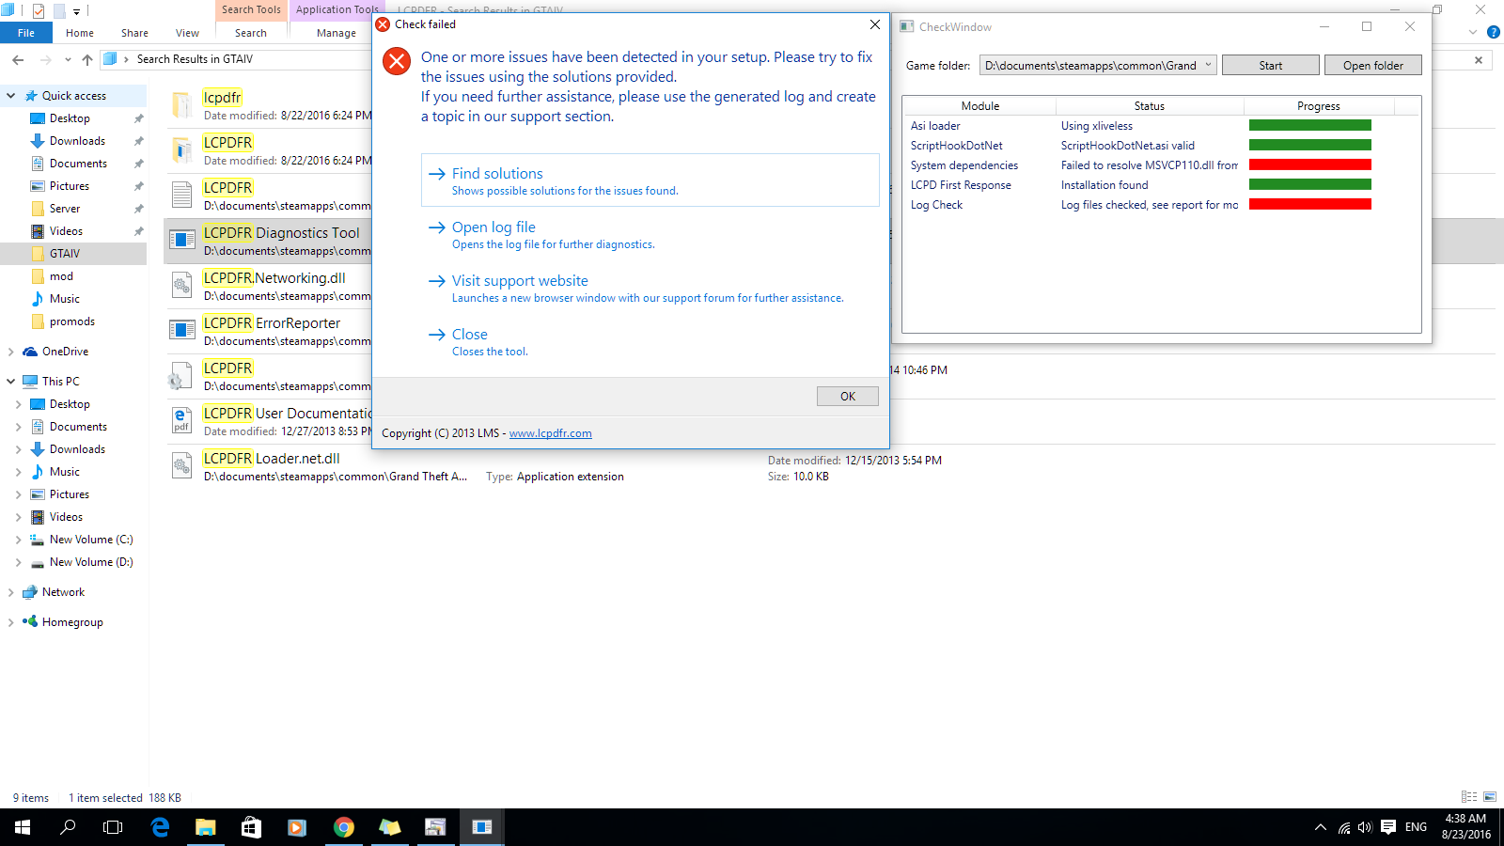Open File Explorer taskbar icon
This screenshot has height=846, width=1504.
click(205, 827)
